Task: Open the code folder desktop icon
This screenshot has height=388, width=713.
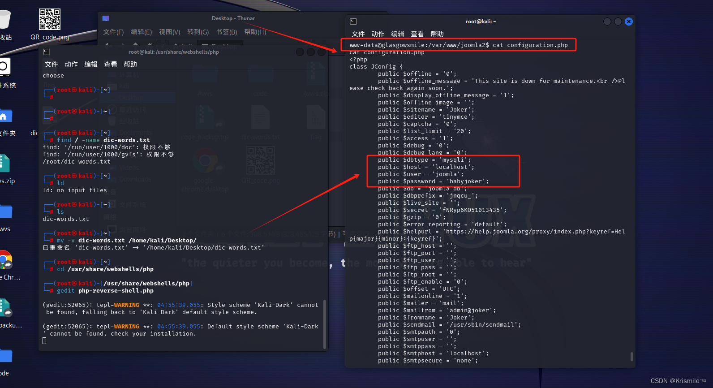Action: tap(5, 356)
